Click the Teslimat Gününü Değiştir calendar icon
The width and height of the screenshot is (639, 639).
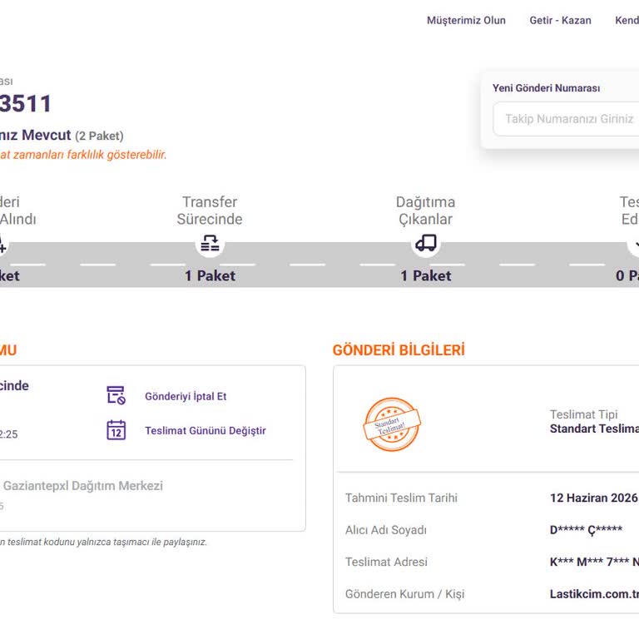point(116,430)
